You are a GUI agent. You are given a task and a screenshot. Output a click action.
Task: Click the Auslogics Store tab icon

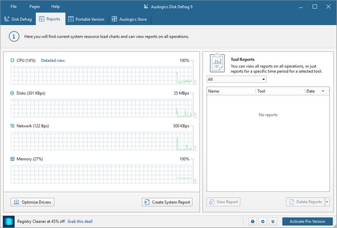(115, 19)
